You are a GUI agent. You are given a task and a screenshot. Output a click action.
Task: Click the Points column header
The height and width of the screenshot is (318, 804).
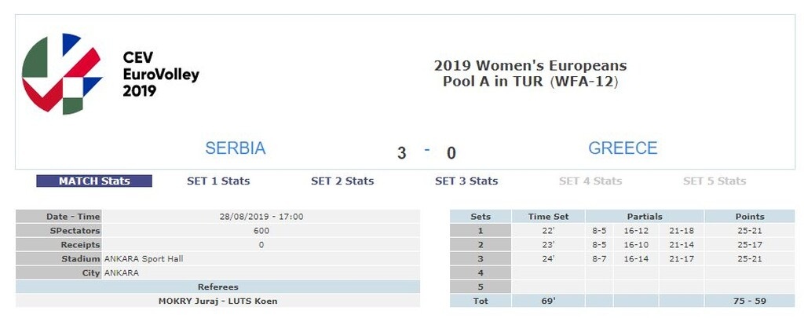click(749, 217)
